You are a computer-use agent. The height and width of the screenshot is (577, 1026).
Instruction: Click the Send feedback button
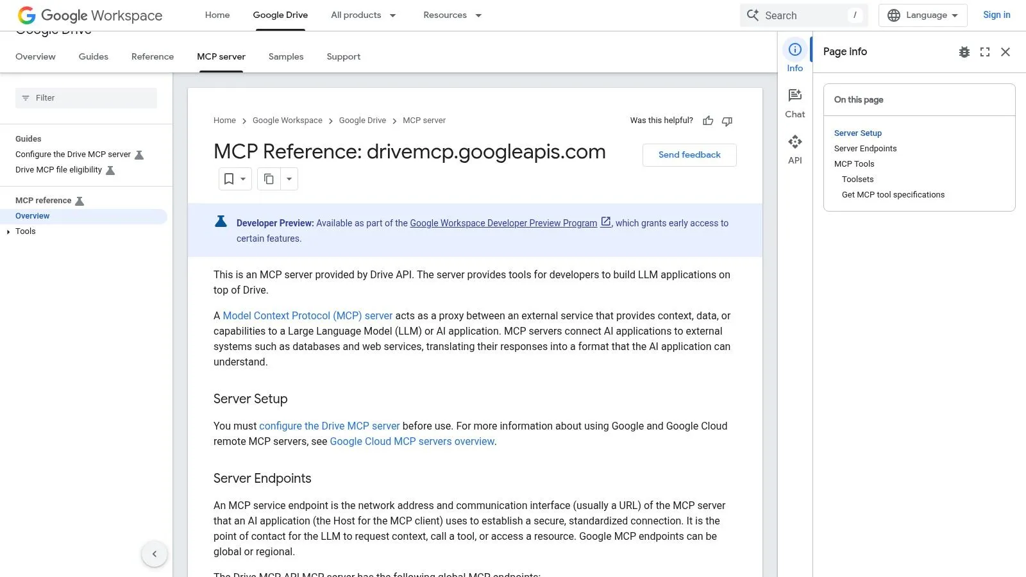689,155
